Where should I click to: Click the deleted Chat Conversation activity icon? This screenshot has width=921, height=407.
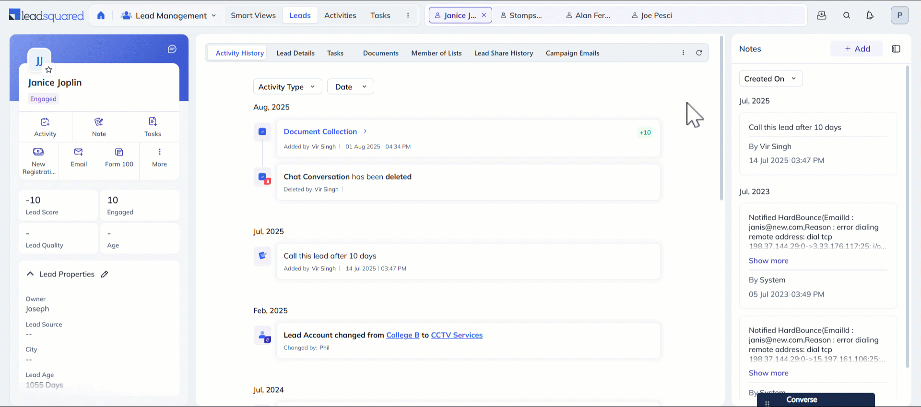tap(262, 177)
